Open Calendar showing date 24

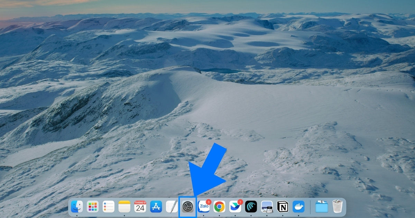point(140,207)
